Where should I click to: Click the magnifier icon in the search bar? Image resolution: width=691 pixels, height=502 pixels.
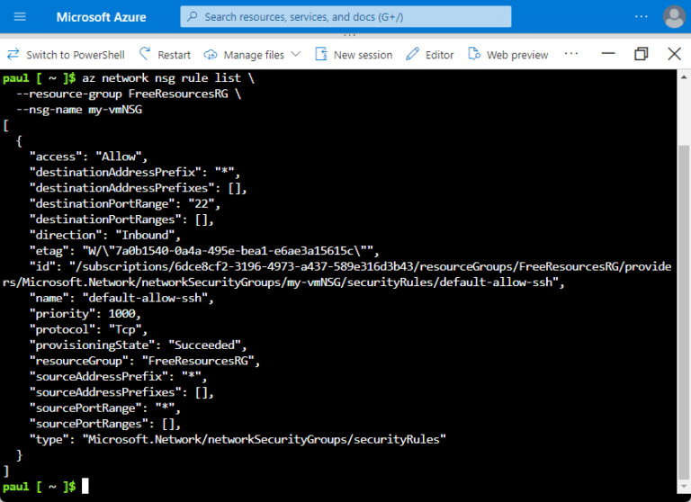pyautogui.click(x=192, y=17)
